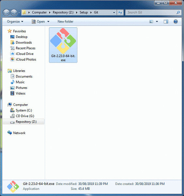Open System (C:) drive in sidebar
Viewport: 184px width, 196px height.
click(x=24, y=110)
